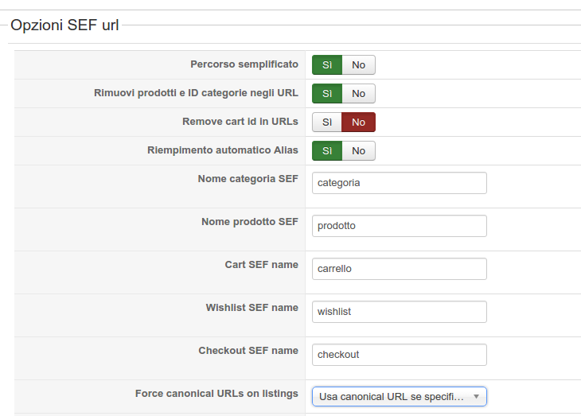Screen dimensions: 581x416
Task: Click the Remove cart id in URLs label
Action: (x=240, y=122)
